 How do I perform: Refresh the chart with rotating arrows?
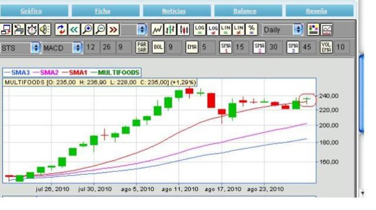coord(61,30)
